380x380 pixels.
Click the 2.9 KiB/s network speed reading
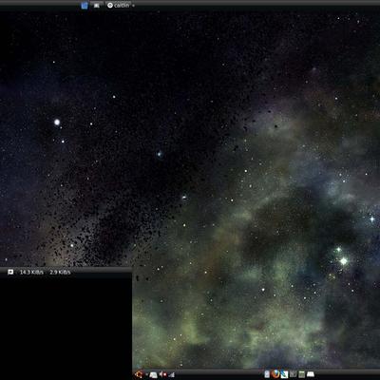click(x=60, y=272)
